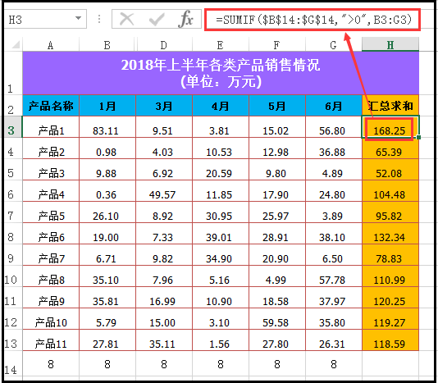Click header cell 6月

[x=333, y=106]
